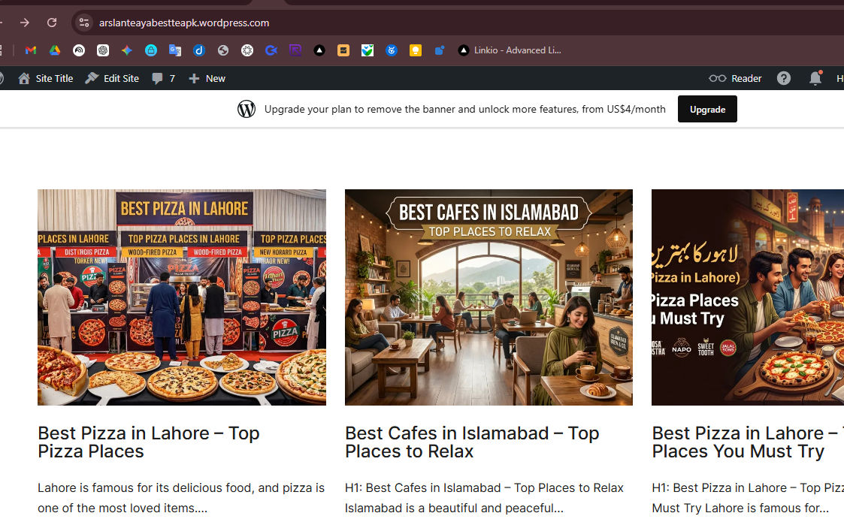Reload the current page

[52, 23]
